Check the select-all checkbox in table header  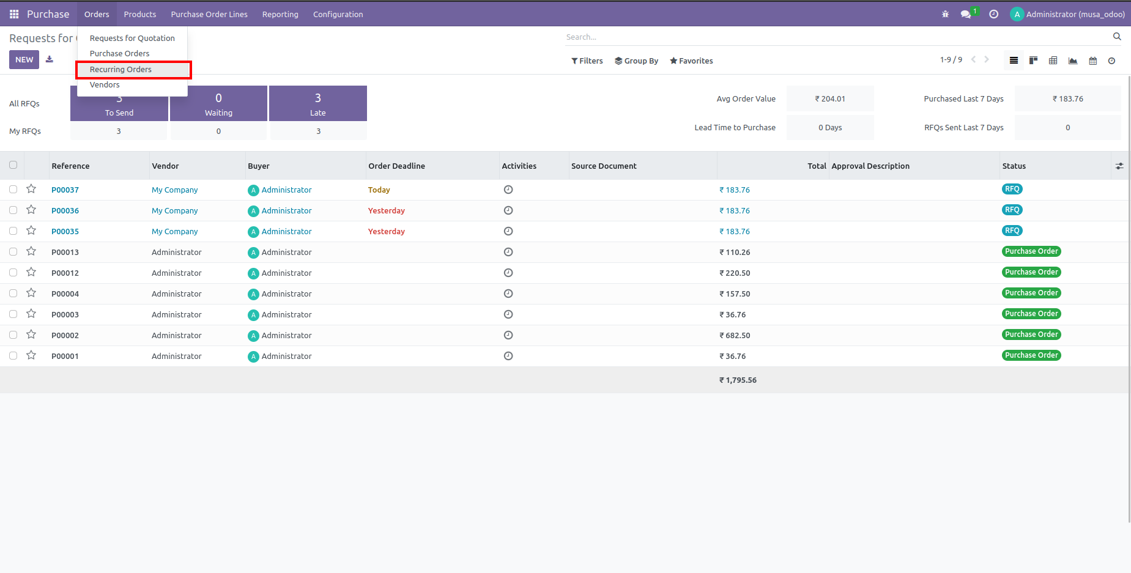point(13,165)
